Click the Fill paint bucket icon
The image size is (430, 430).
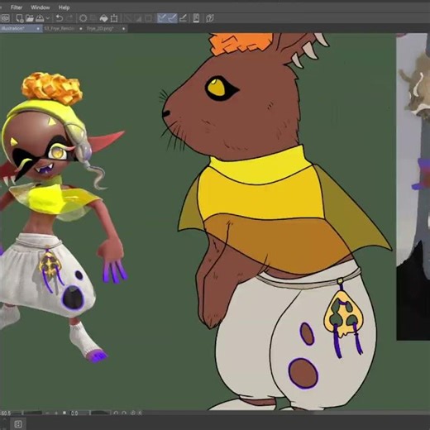[103, 18]
